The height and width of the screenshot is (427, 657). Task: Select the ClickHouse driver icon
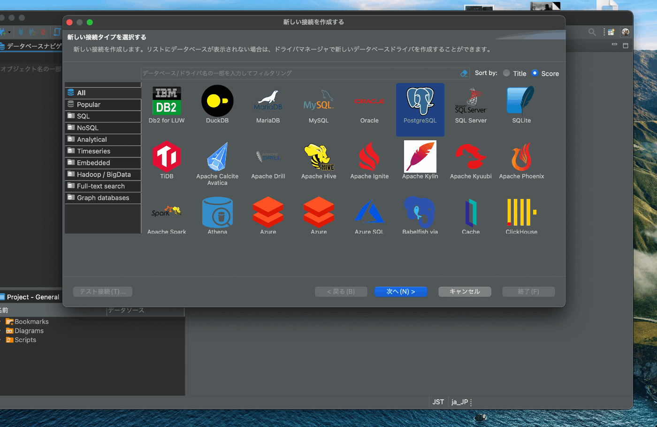pos(521,212)
